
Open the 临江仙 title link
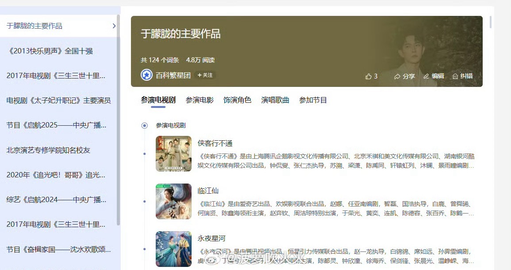(x=208, y=191)
